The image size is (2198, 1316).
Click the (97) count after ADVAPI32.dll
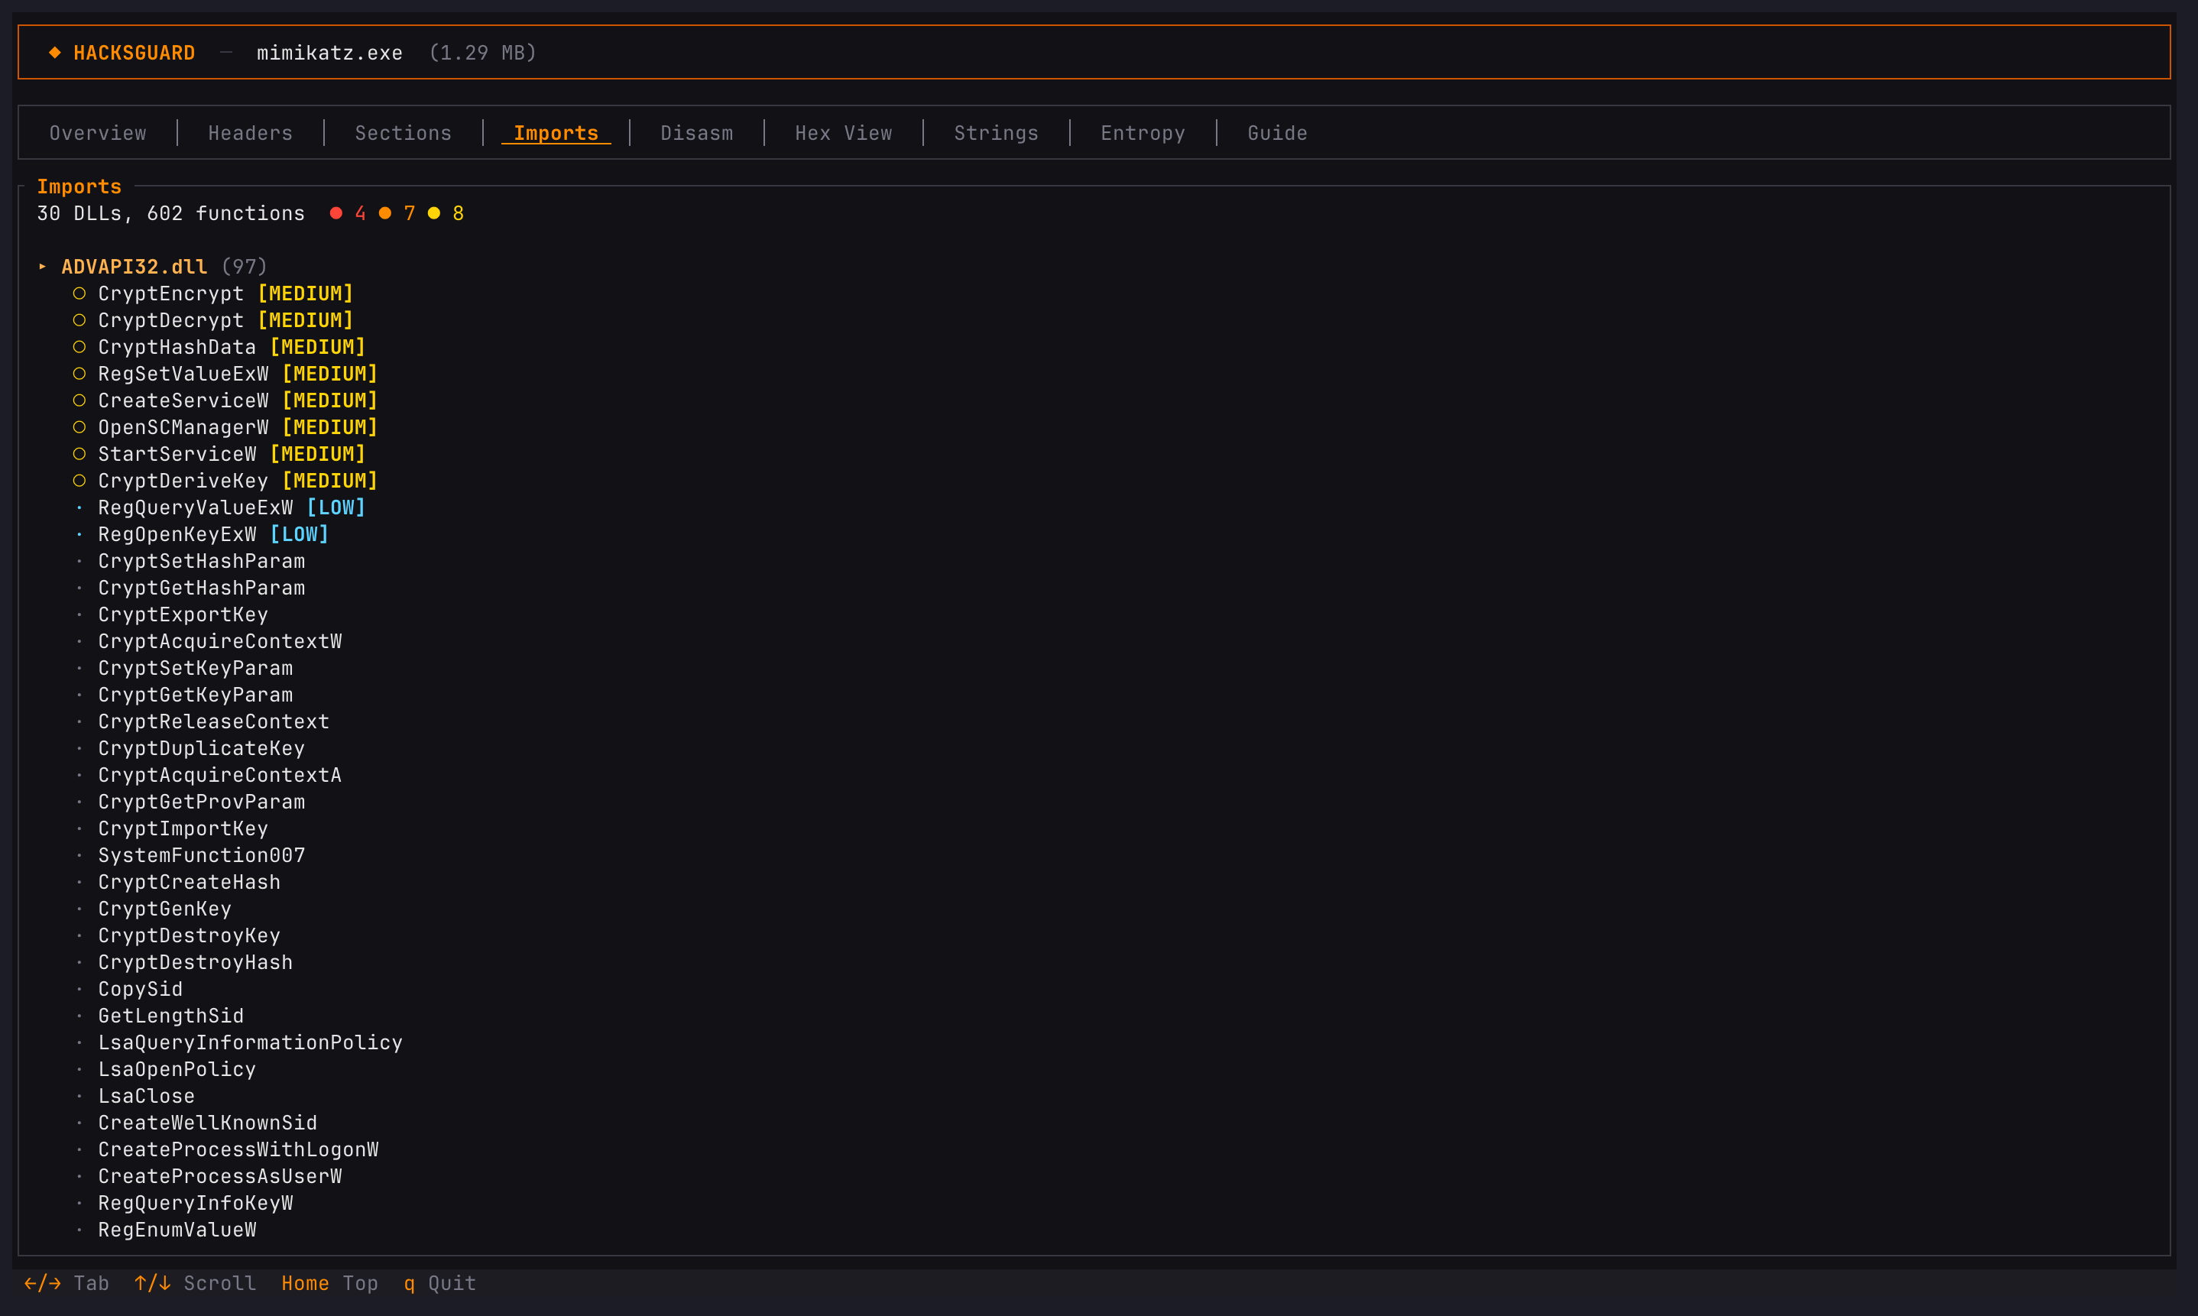click(x=244, y=267)
